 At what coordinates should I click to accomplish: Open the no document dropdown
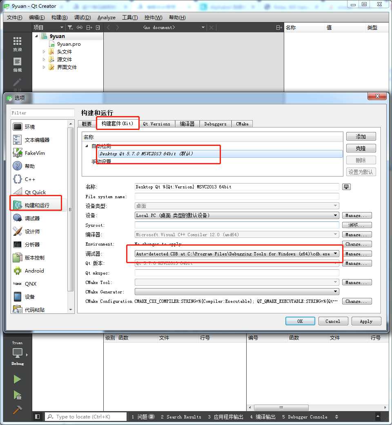coord(203,27)
